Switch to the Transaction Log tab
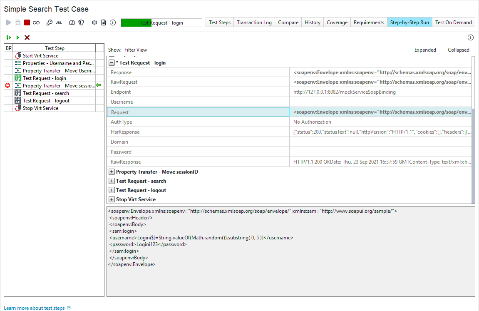Image resolution: width=479 pixels, height=311 pixels. coord(254,22)
